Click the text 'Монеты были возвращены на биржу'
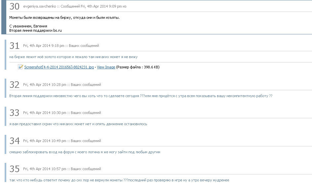 [x=40, y=18]
